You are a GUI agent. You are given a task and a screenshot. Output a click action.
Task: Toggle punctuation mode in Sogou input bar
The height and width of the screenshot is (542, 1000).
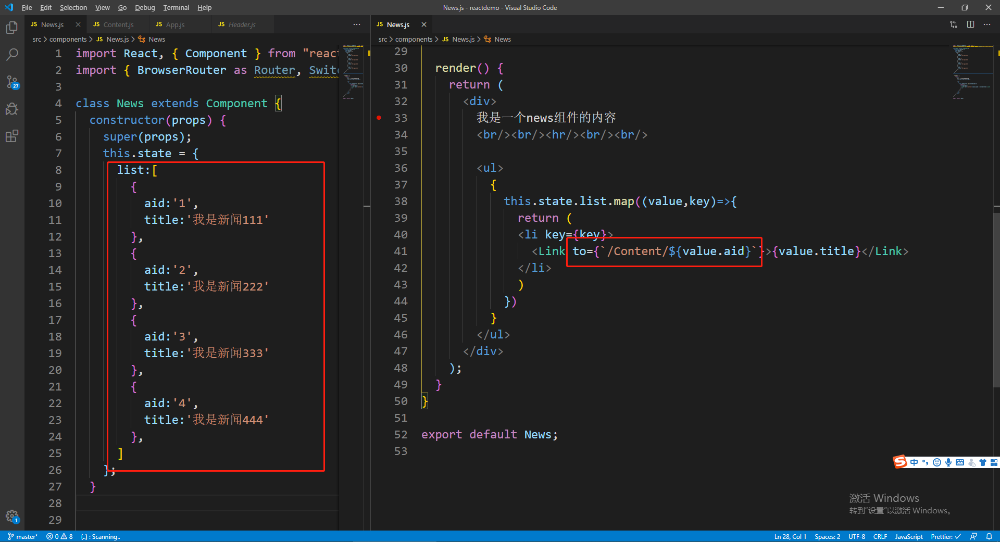pos(925,462)
